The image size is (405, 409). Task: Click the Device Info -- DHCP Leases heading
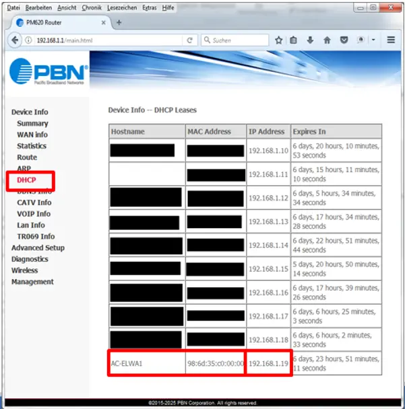(152, 110)
